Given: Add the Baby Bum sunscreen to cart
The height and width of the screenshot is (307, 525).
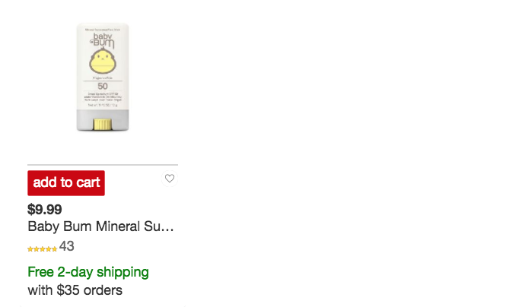Looking at the screenshot, I should pos(66,183).
